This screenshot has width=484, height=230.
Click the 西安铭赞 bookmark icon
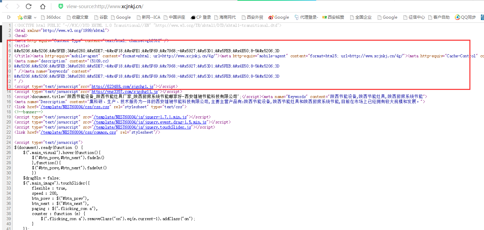point(324,17)
